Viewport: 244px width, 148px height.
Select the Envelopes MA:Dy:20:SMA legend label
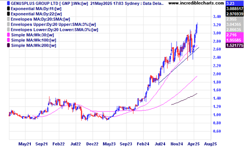[x=40, y=19]
